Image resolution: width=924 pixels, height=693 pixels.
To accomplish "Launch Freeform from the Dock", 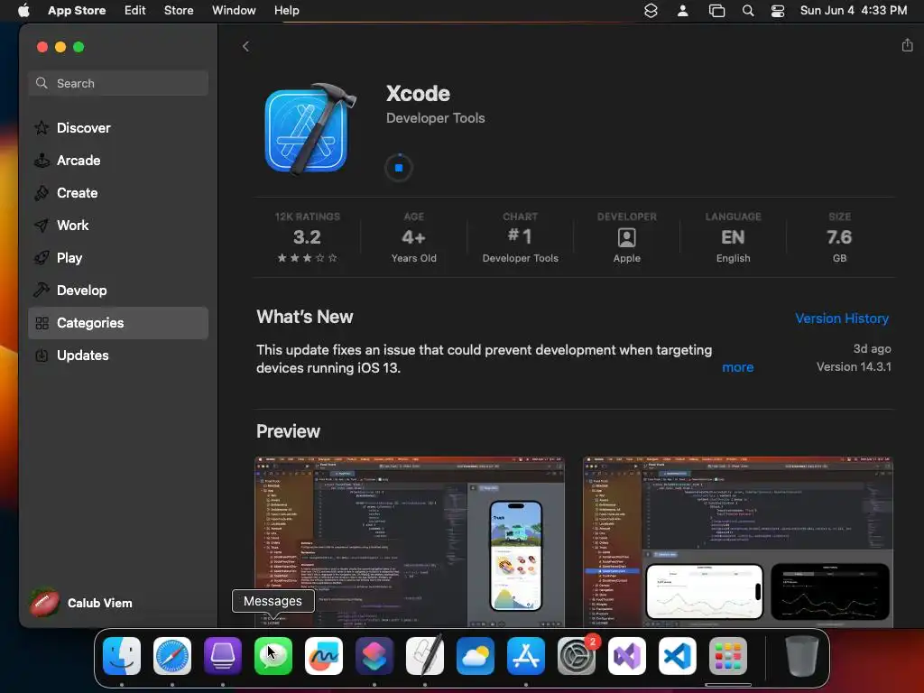I will [324, 656].
